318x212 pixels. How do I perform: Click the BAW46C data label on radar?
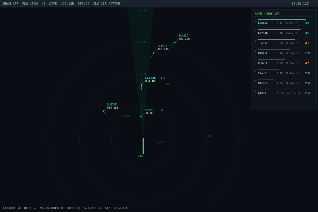(x=183, y=36)
